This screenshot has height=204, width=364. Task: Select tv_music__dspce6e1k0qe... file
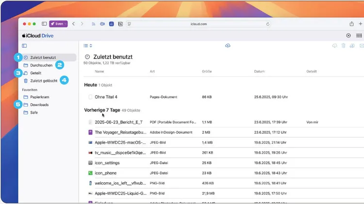(120, 153)
